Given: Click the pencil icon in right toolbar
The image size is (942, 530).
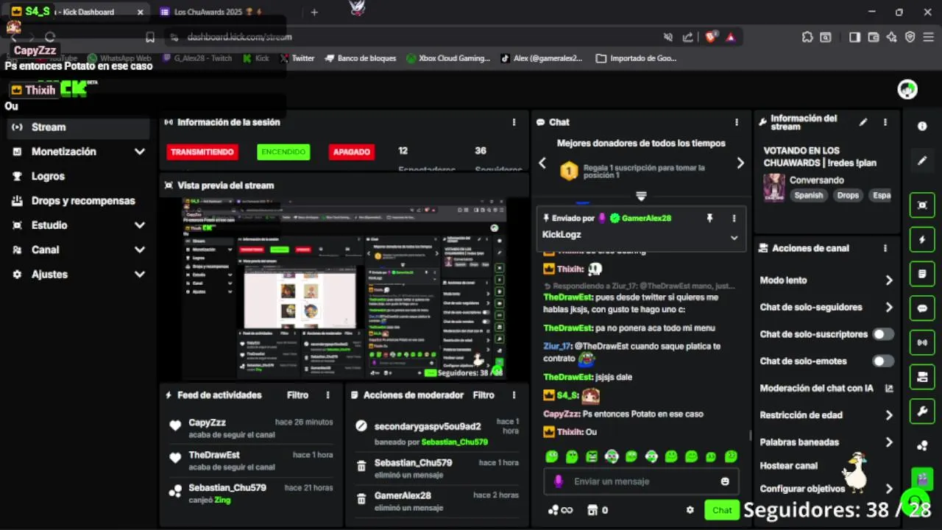Looking at the screenshot, I should tap(922, 160).
